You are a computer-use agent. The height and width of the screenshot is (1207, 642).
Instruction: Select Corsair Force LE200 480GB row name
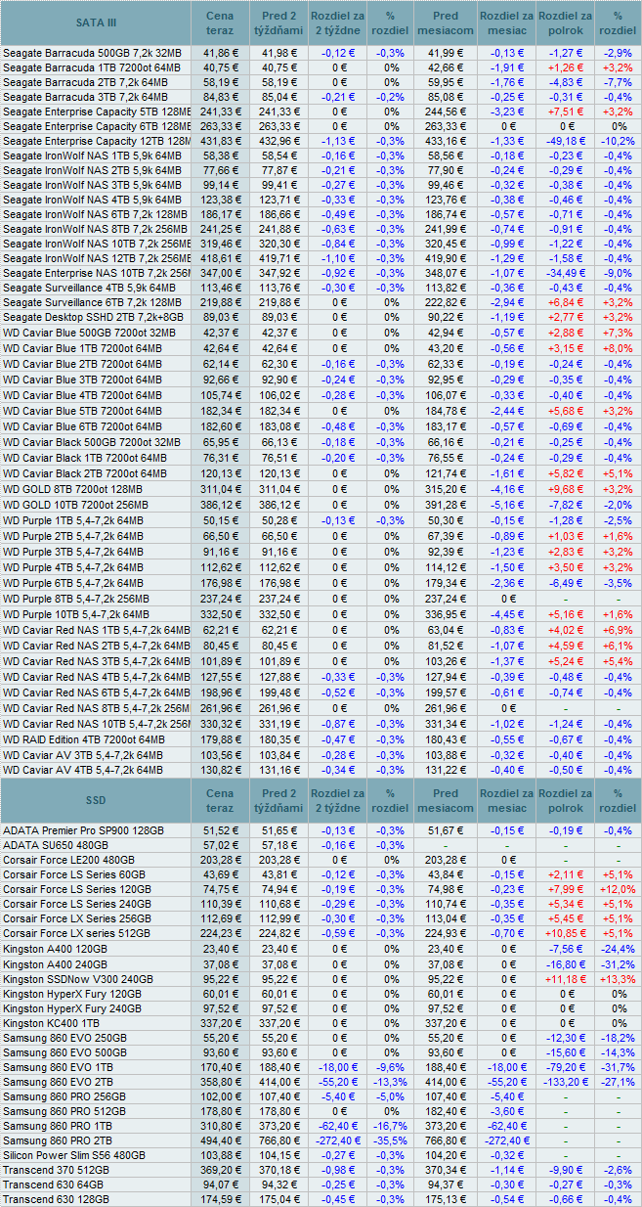point(68,859)
